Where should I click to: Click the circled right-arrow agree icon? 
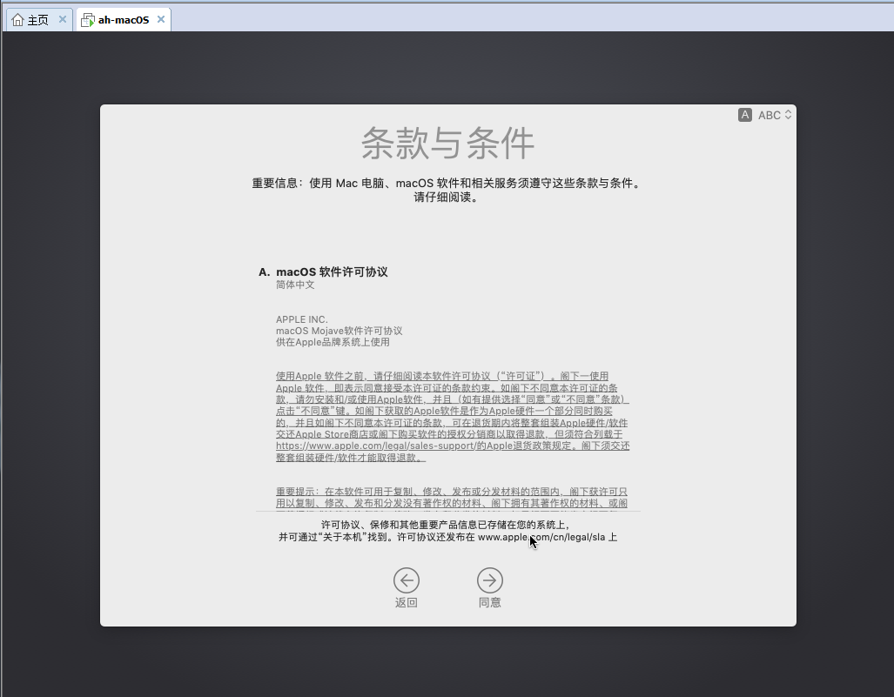(x=489, y=580)
